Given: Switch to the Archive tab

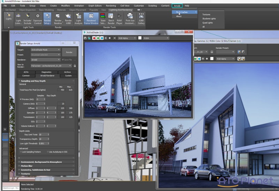Looking at the screenshot, I should 67,72.
